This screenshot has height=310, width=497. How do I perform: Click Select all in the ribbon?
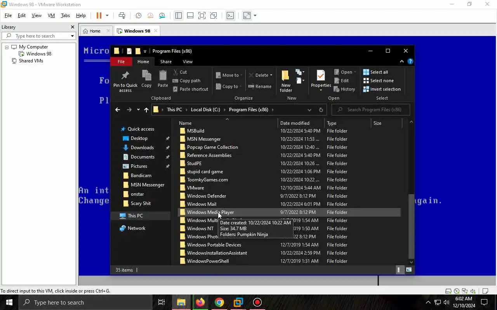point(375,72)
